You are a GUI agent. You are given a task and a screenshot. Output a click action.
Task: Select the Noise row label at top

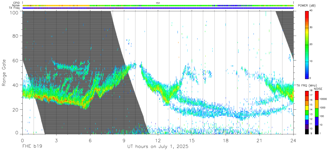point(16,5)
